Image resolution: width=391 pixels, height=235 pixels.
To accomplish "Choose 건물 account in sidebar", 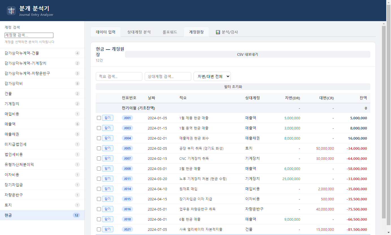I will coord(42,94).
